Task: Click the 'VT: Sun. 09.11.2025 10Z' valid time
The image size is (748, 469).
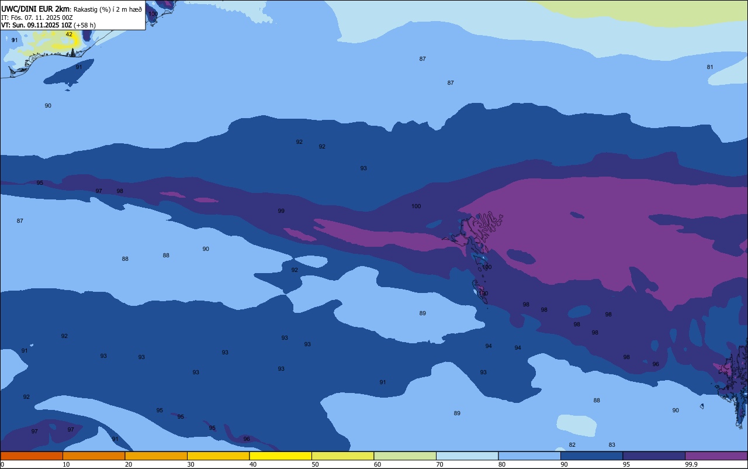Action: click(36, 25)
